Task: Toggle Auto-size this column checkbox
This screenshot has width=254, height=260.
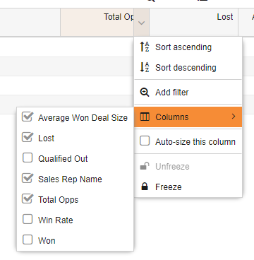Action: (145, 141)
